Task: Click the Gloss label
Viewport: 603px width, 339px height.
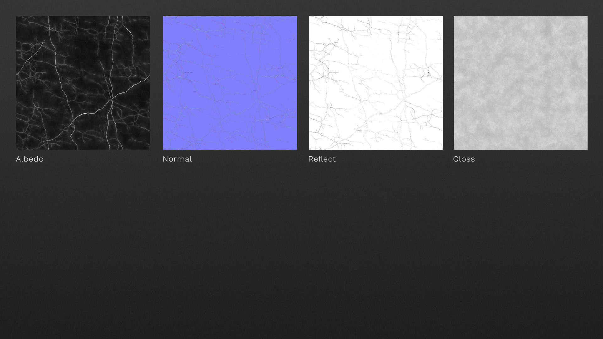Action: (464, 159)
